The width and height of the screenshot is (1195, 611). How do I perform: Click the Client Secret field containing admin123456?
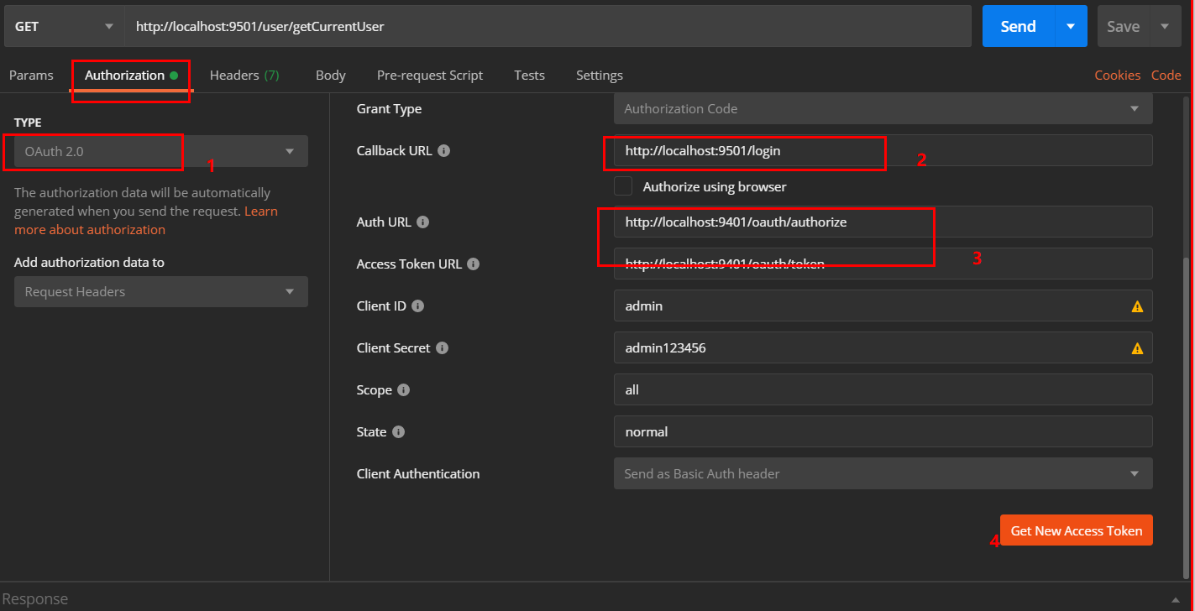point(883,347)
